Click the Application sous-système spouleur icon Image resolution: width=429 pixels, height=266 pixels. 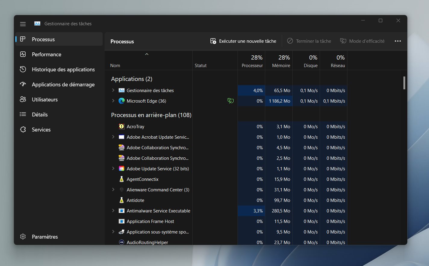coord(122,232)
